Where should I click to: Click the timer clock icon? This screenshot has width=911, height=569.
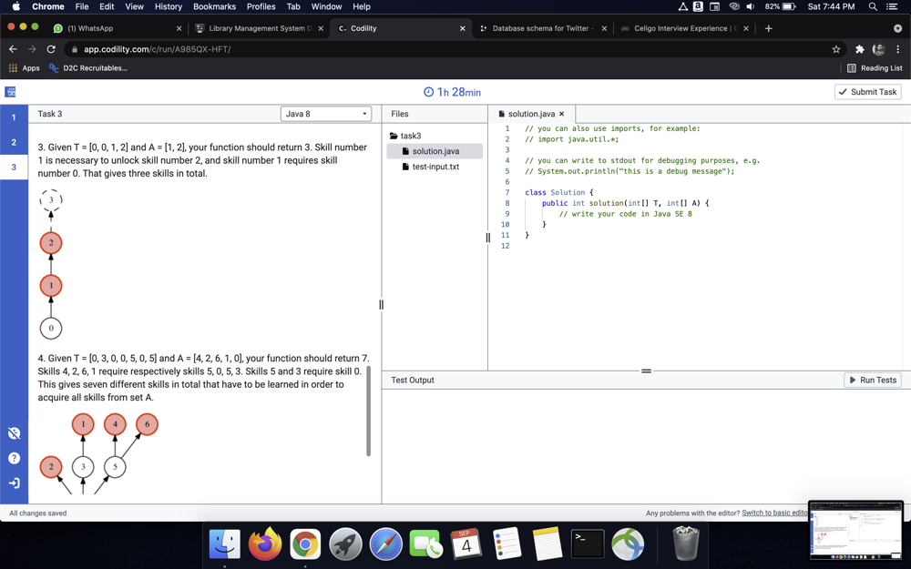point(429,92)
